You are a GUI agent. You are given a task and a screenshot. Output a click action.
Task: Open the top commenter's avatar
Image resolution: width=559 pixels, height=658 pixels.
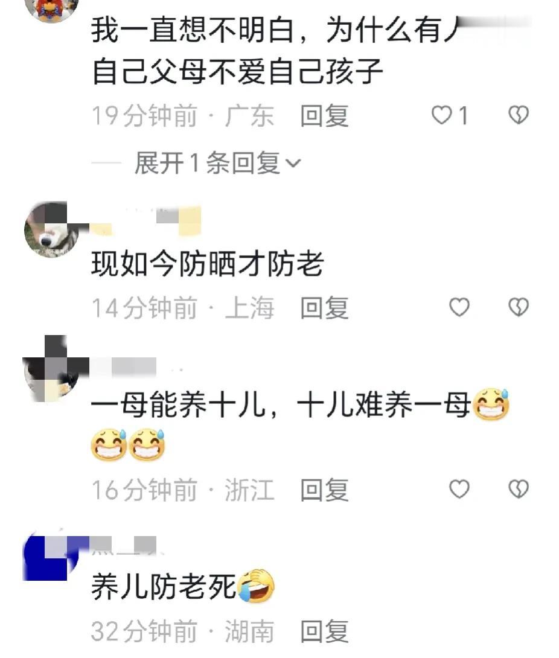tap(52, 9)
